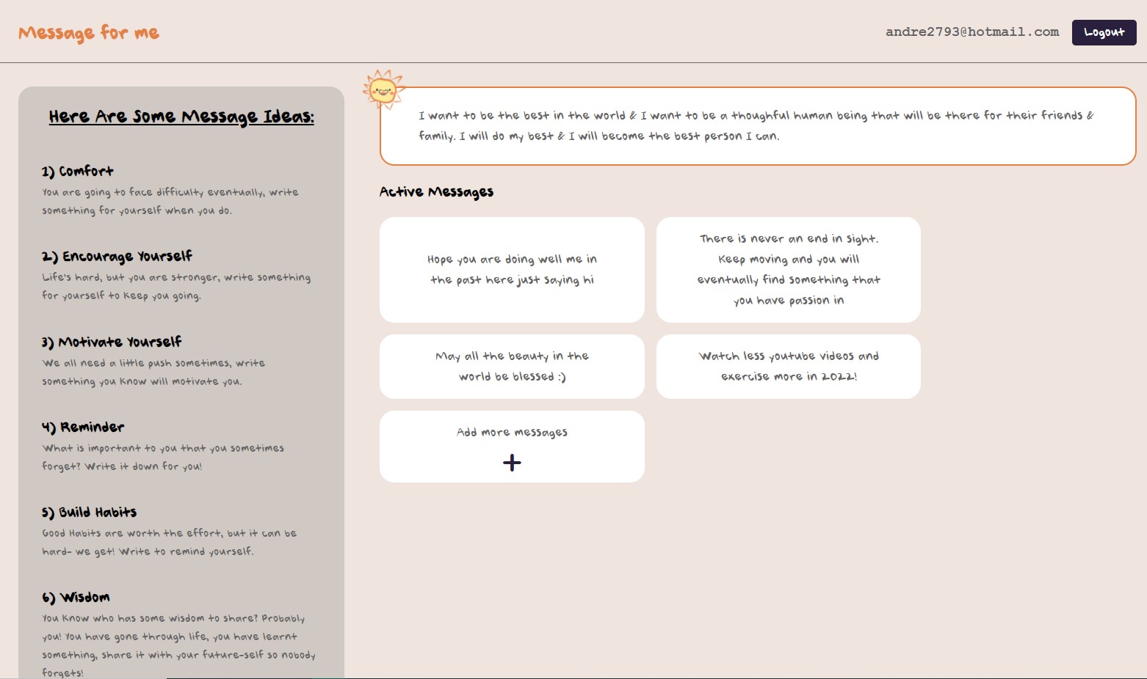Click the 'What is important to you' description
Viewport: 1147px width, 679px height.
pos(163,457)
